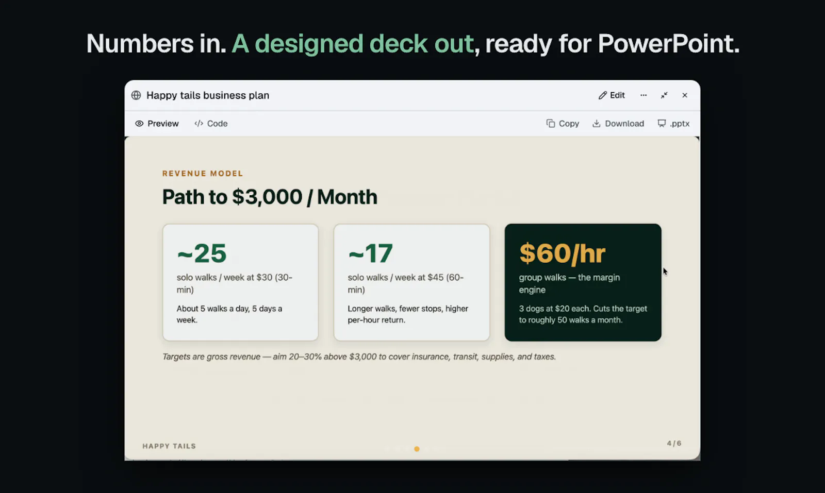Click the globe icon beside the title
The height and width of the screenshot is (493, 825).
pos(136,95)
